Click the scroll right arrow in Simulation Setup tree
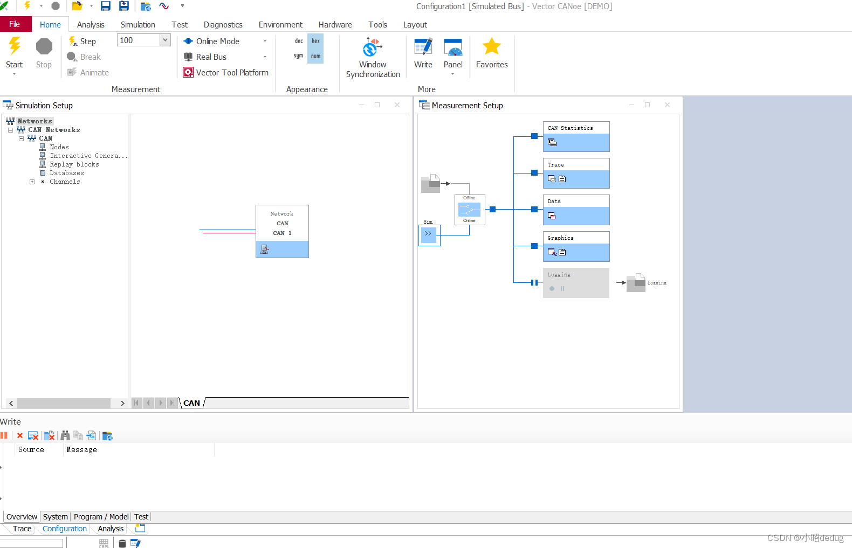Viewport: 852px width, 548px height. coord(122,403)
